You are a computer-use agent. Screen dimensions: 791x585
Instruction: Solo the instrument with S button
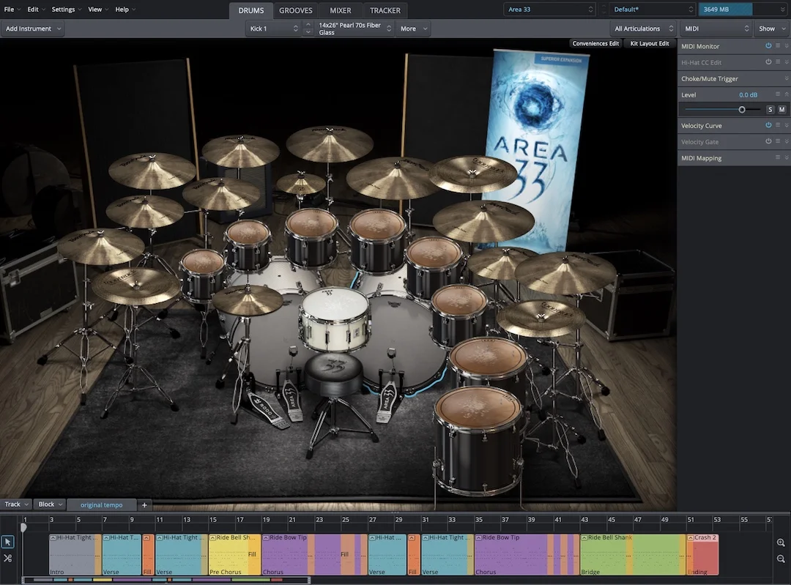(770, 109)
